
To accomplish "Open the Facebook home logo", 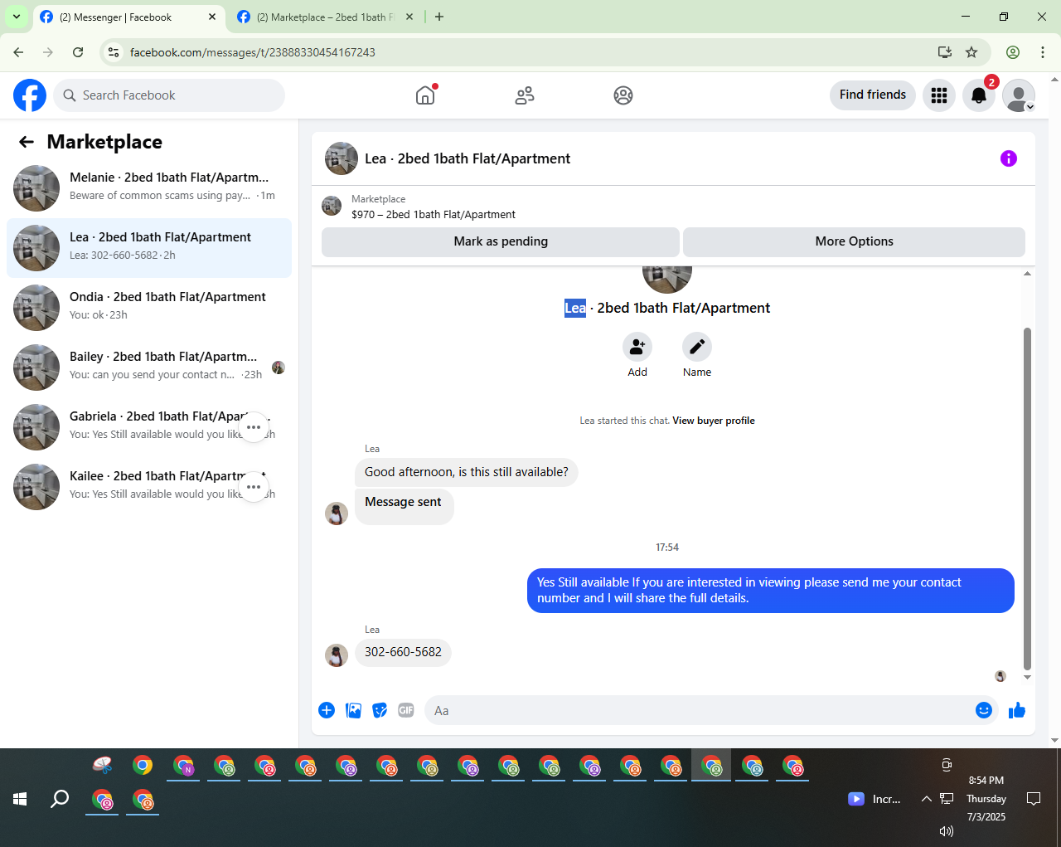I will (30, 95).
